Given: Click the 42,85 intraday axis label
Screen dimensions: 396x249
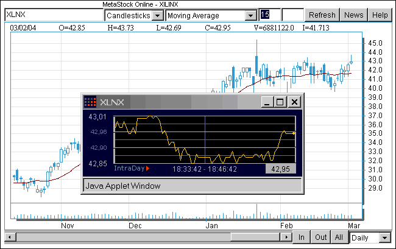Looking at the screenshot, I should [x=97, y=164].
